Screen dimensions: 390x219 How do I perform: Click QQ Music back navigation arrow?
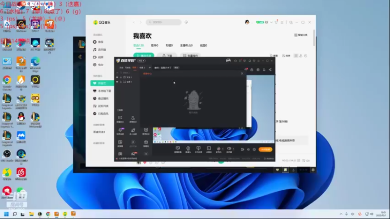pos(134,22)
